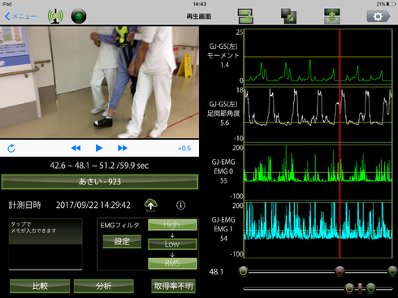
Task: Tap the lower slider red center marker
Action: click(x=360, y=288)
